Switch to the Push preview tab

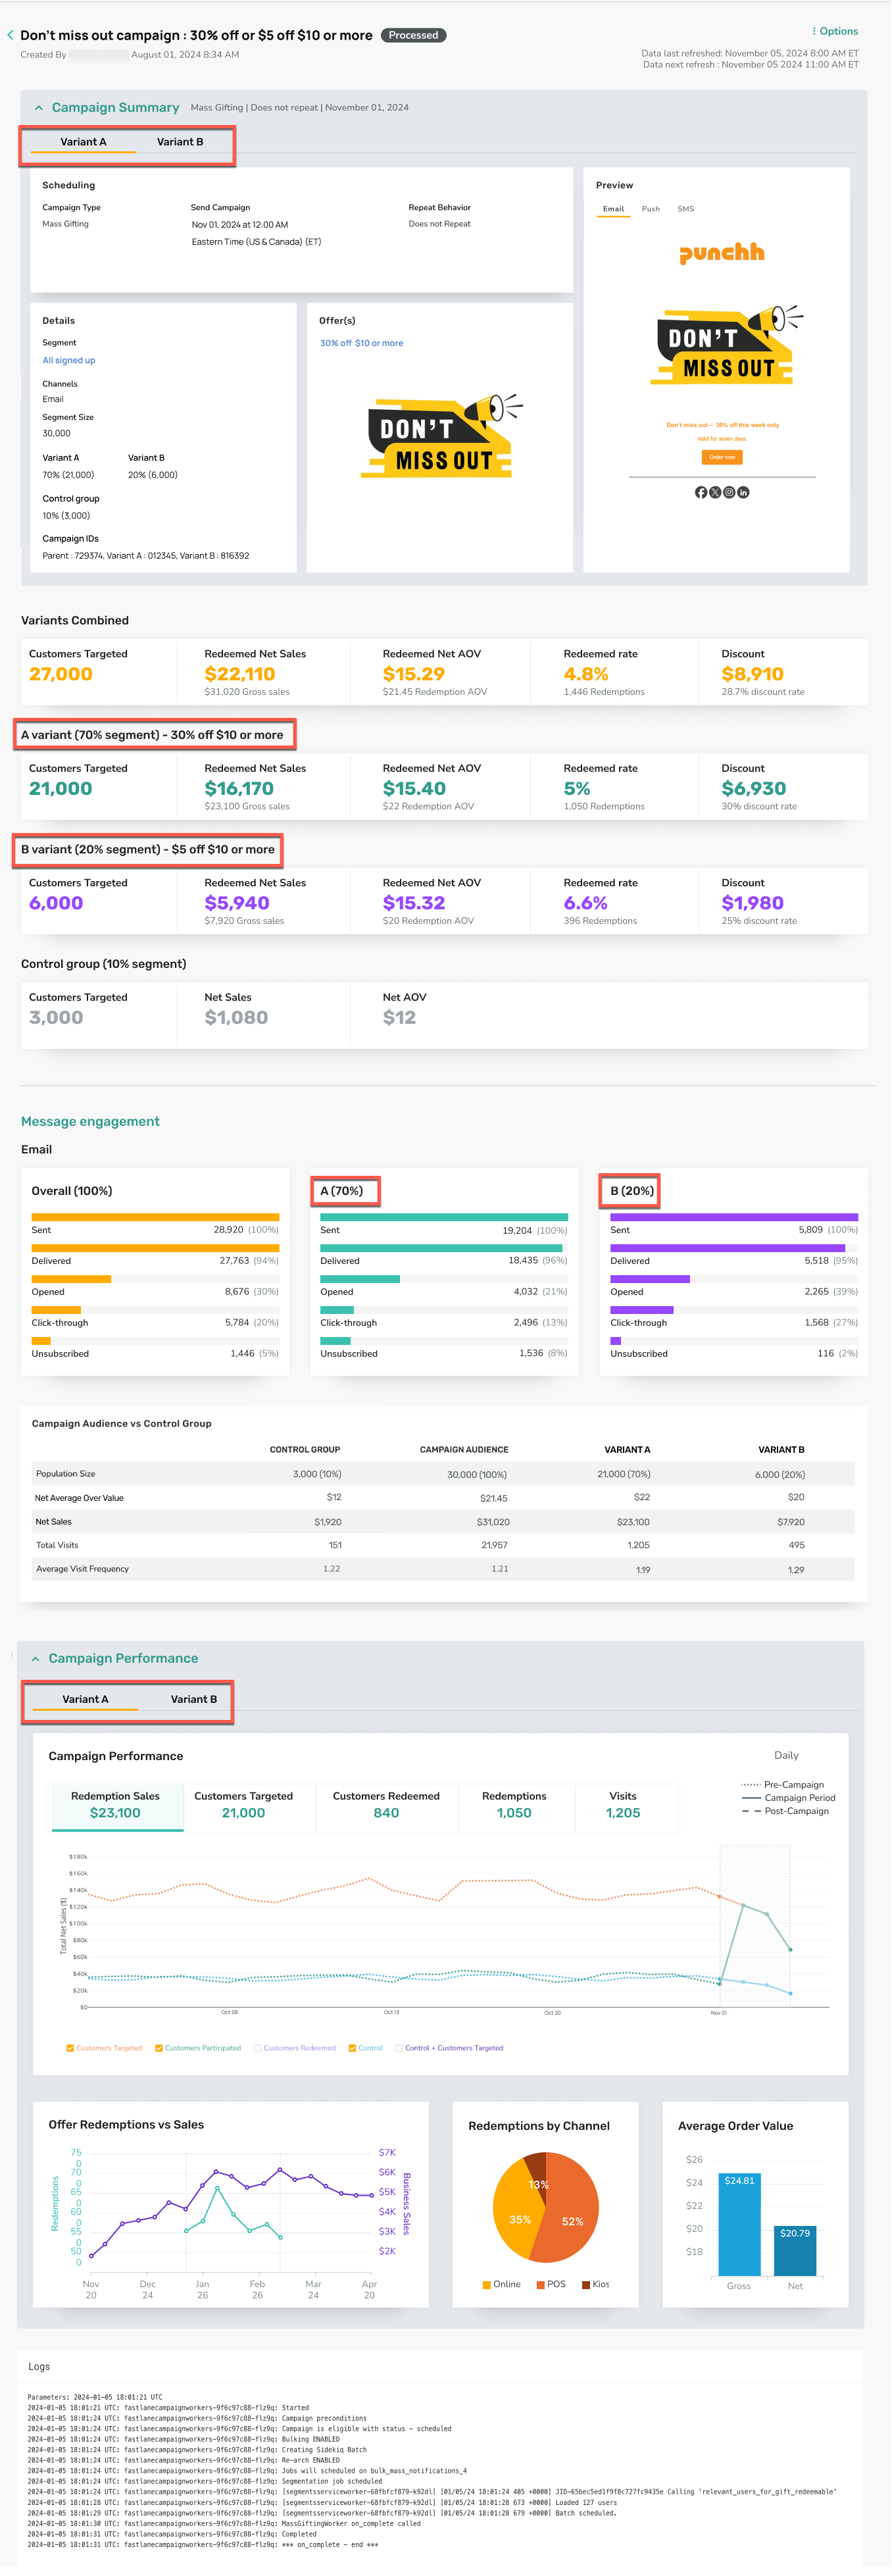(x=651, y=209)
